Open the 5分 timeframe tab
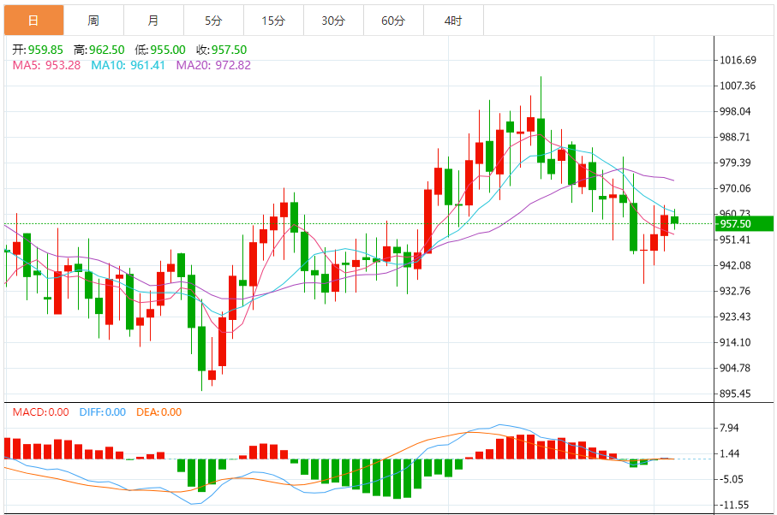This screenshot has height=515, width=777. 213,21
